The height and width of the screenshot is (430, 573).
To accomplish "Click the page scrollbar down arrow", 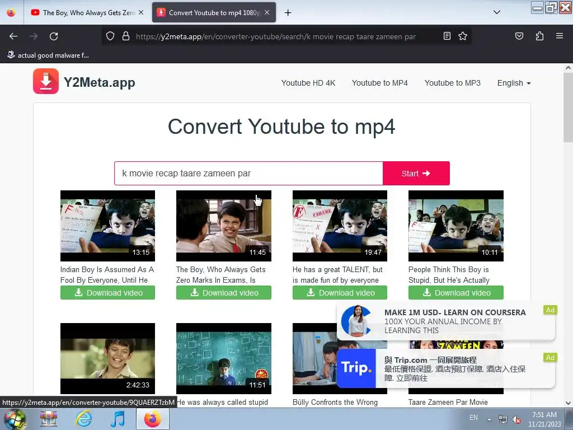I will click(x=568, y=403).
